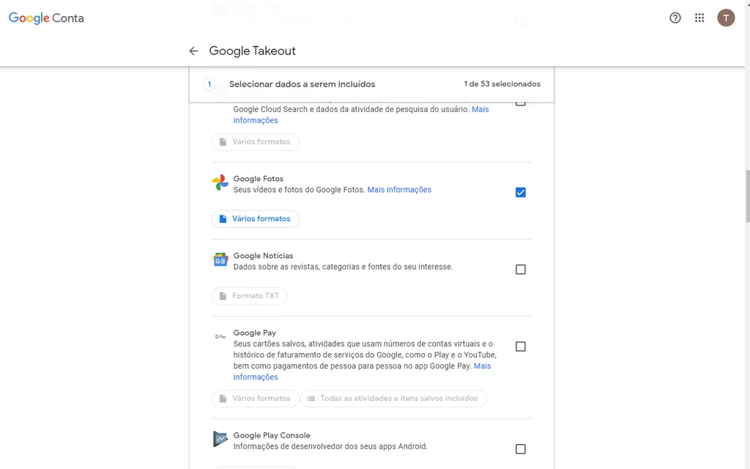Click the Formato TXT chip for Notícias
The image size is (750, 469).
pos(250,296)
